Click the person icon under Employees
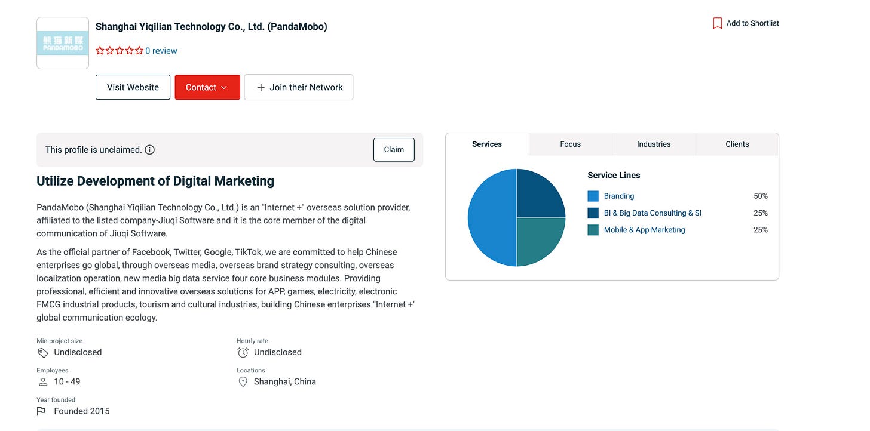 click(42, 382)
